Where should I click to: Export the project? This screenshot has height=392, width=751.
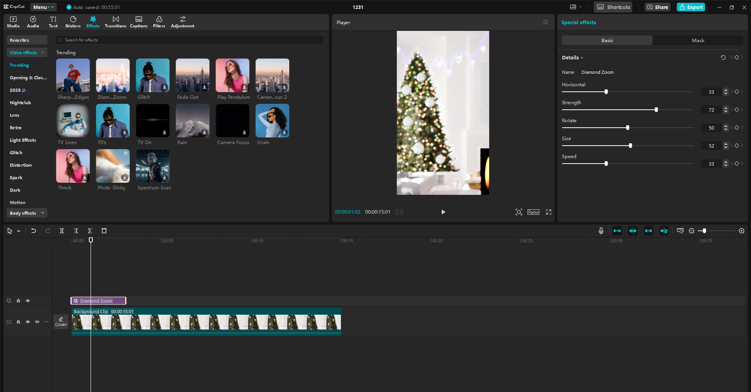691,7
